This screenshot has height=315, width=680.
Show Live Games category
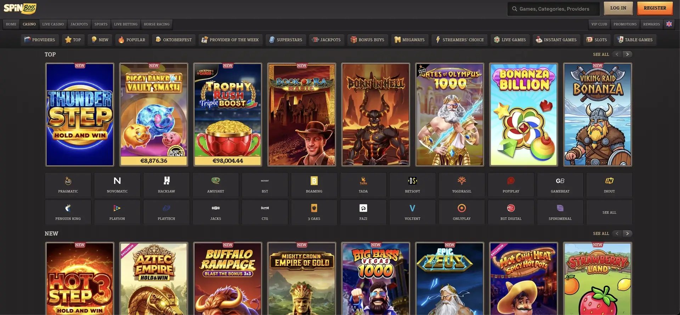pyautogui.click(x=510, y=40)
